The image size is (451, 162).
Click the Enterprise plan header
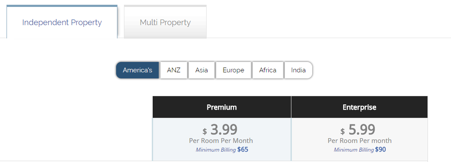pos(359,107)
